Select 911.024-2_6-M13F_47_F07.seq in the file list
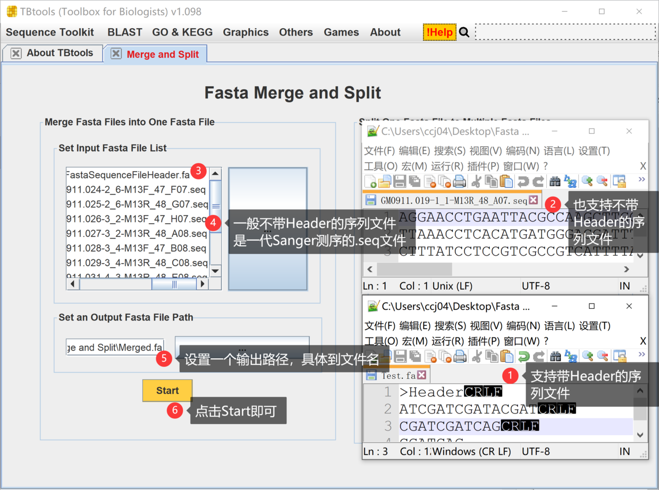Screen dimensions: 659x490 pyautogui.click(x=136, y=189)
